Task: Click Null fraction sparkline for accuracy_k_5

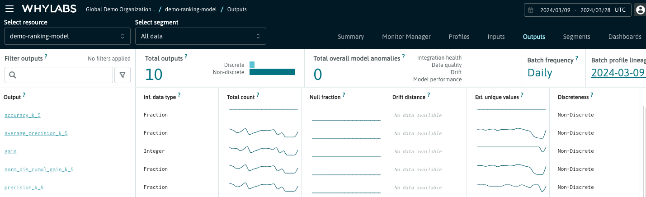Action: click(346, 121)
